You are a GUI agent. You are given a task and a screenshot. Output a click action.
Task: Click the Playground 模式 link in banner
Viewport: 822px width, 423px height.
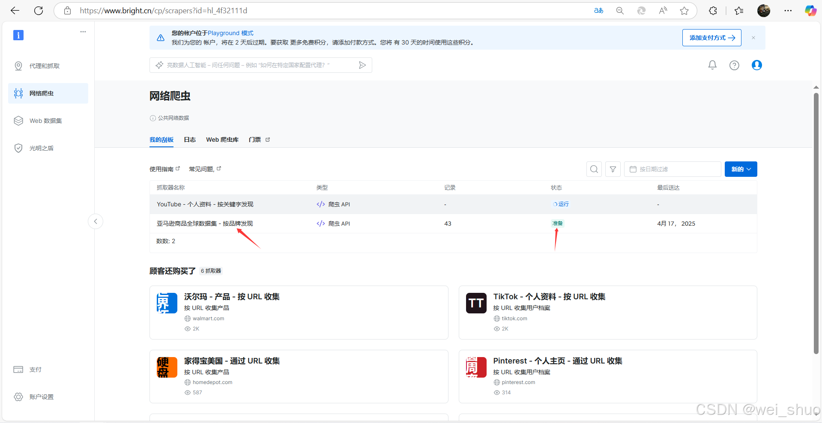(230, 33)
